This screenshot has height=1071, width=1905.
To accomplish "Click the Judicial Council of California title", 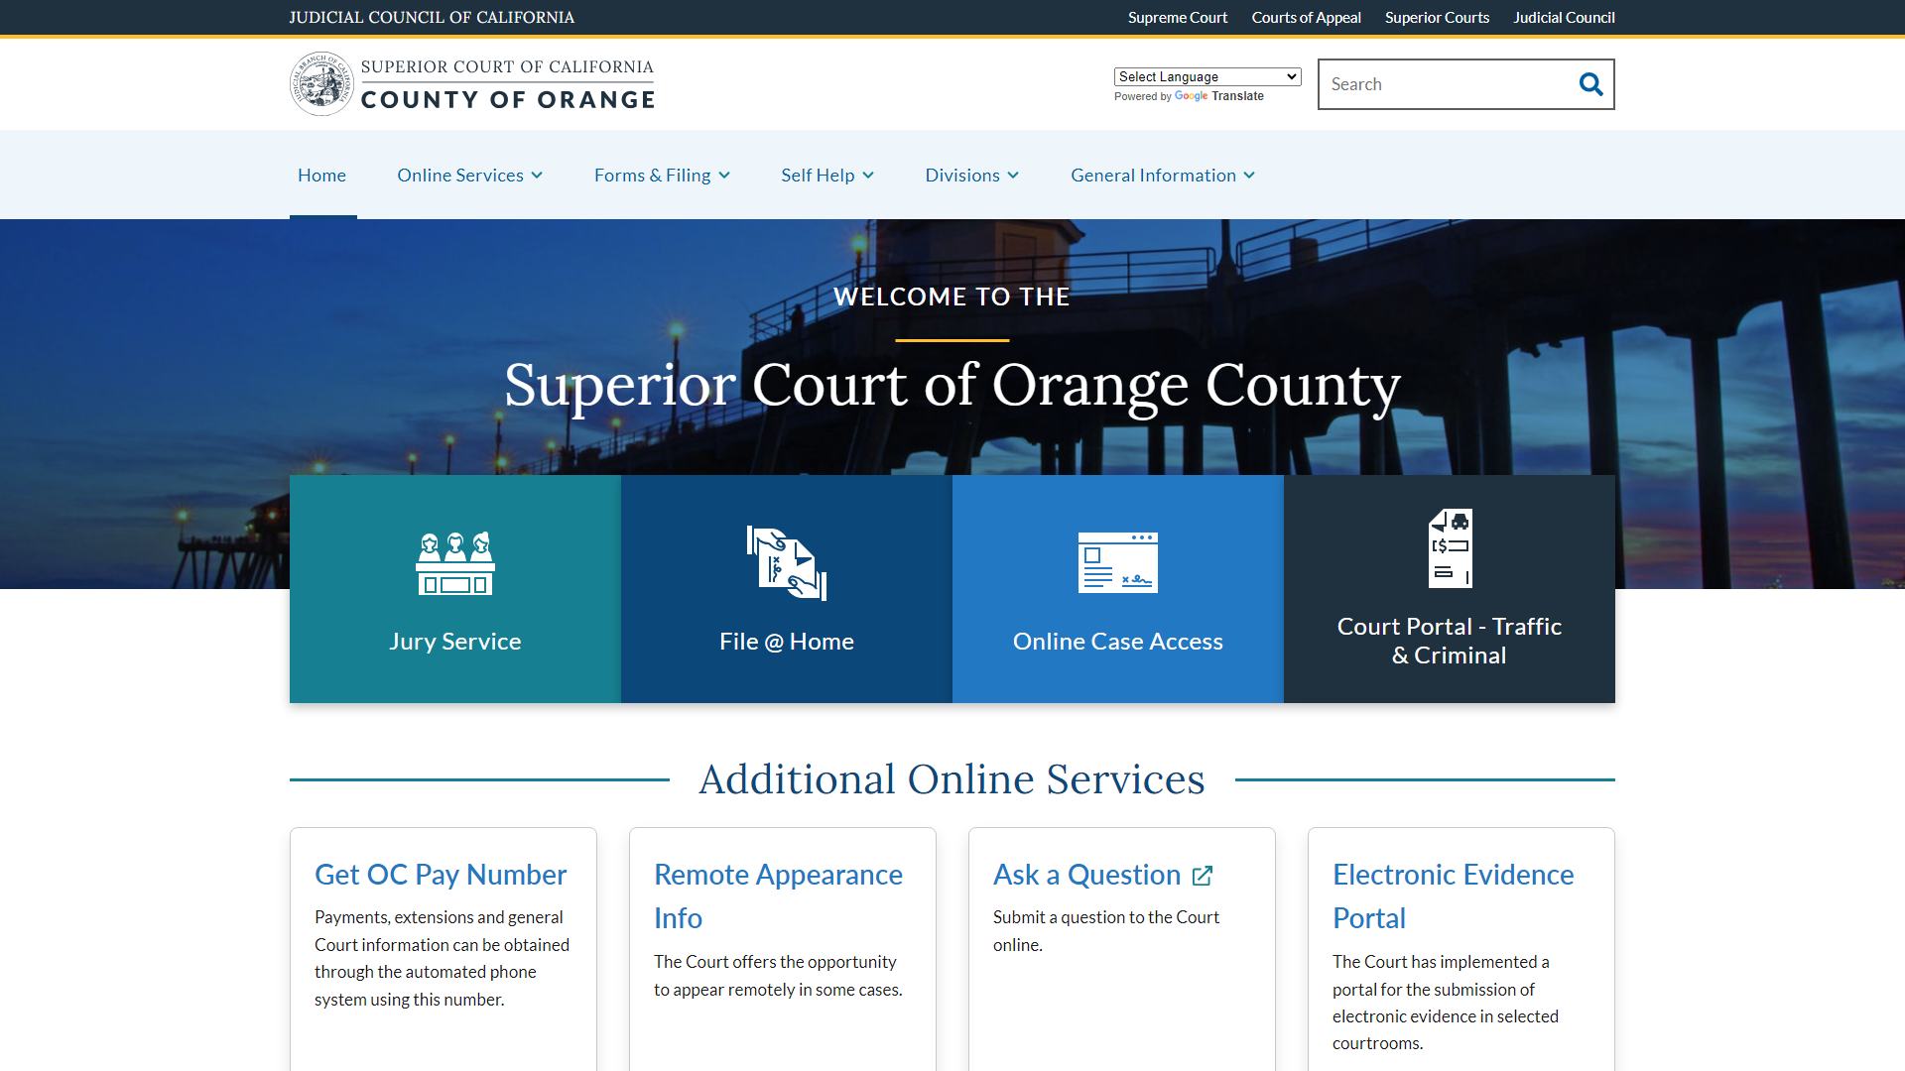I will click(432, 17).
